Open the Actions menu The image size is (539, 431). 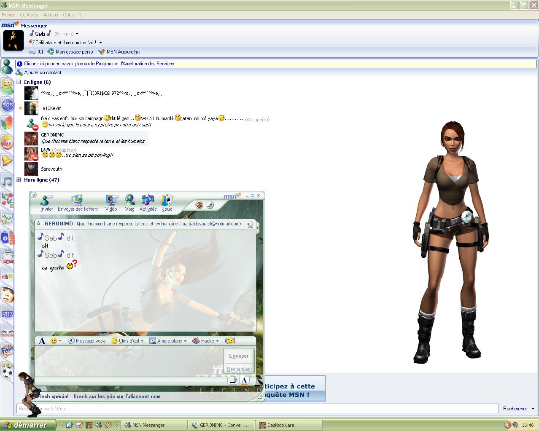(x=51, y=15)
